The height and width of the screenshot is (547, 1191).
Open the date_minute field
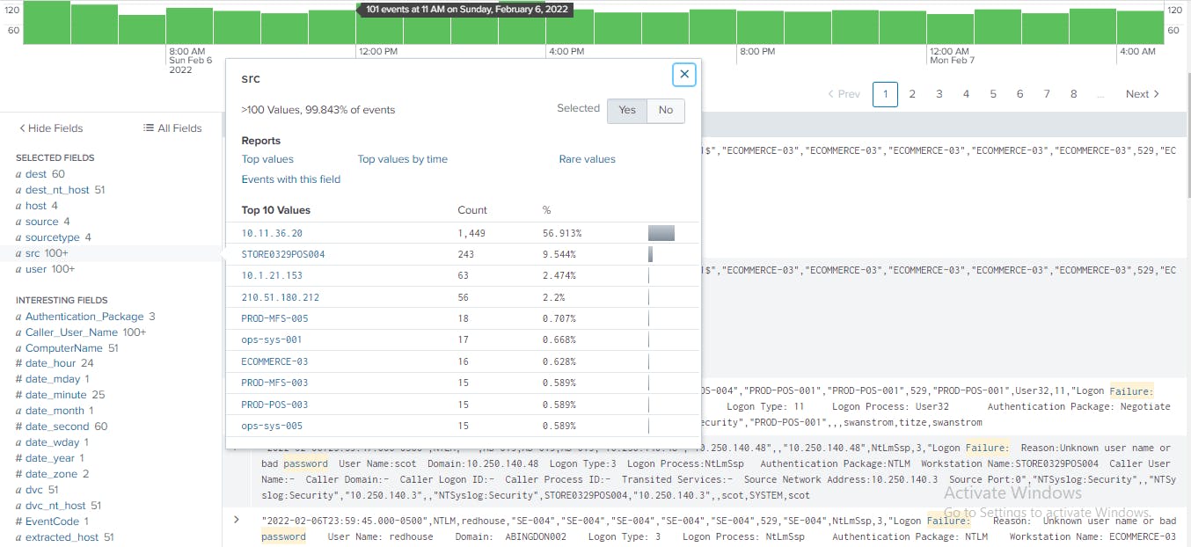point(56,395)
